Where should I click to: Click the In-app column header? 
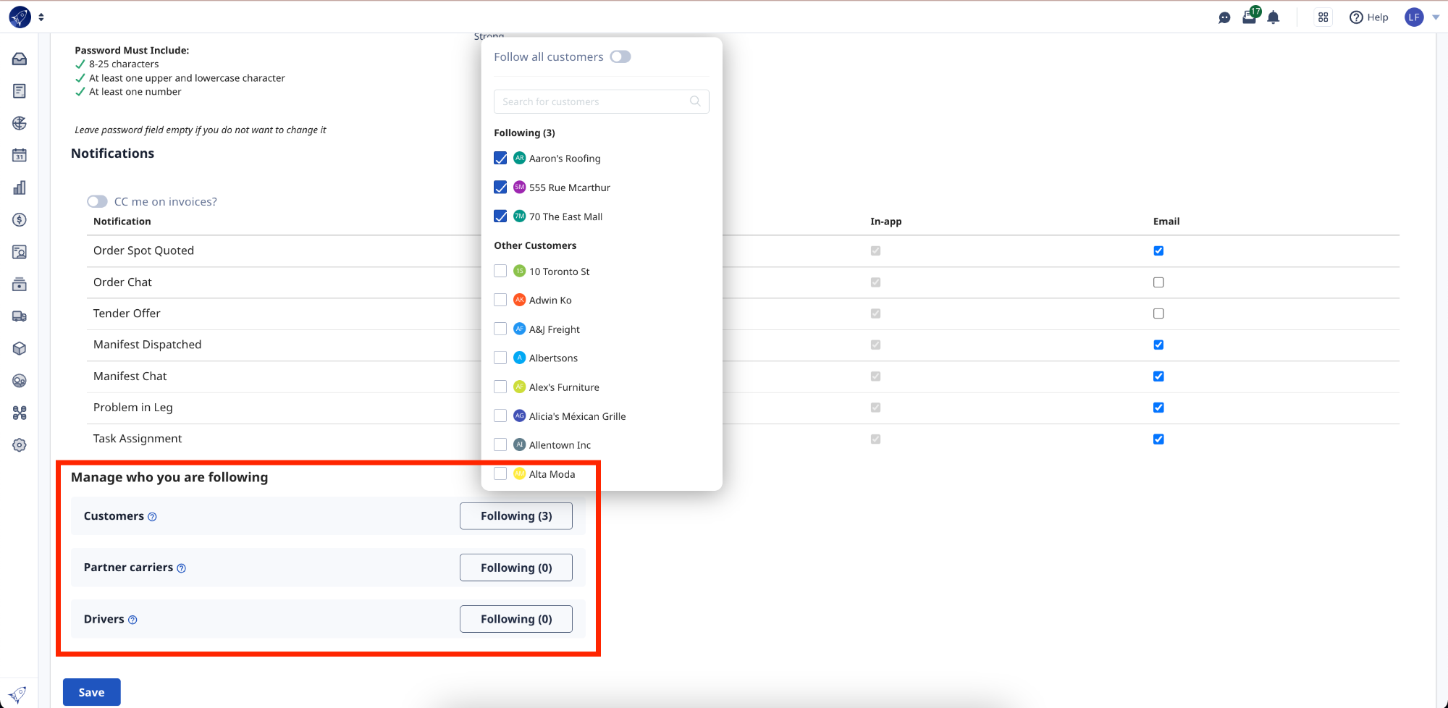[886, 222]
